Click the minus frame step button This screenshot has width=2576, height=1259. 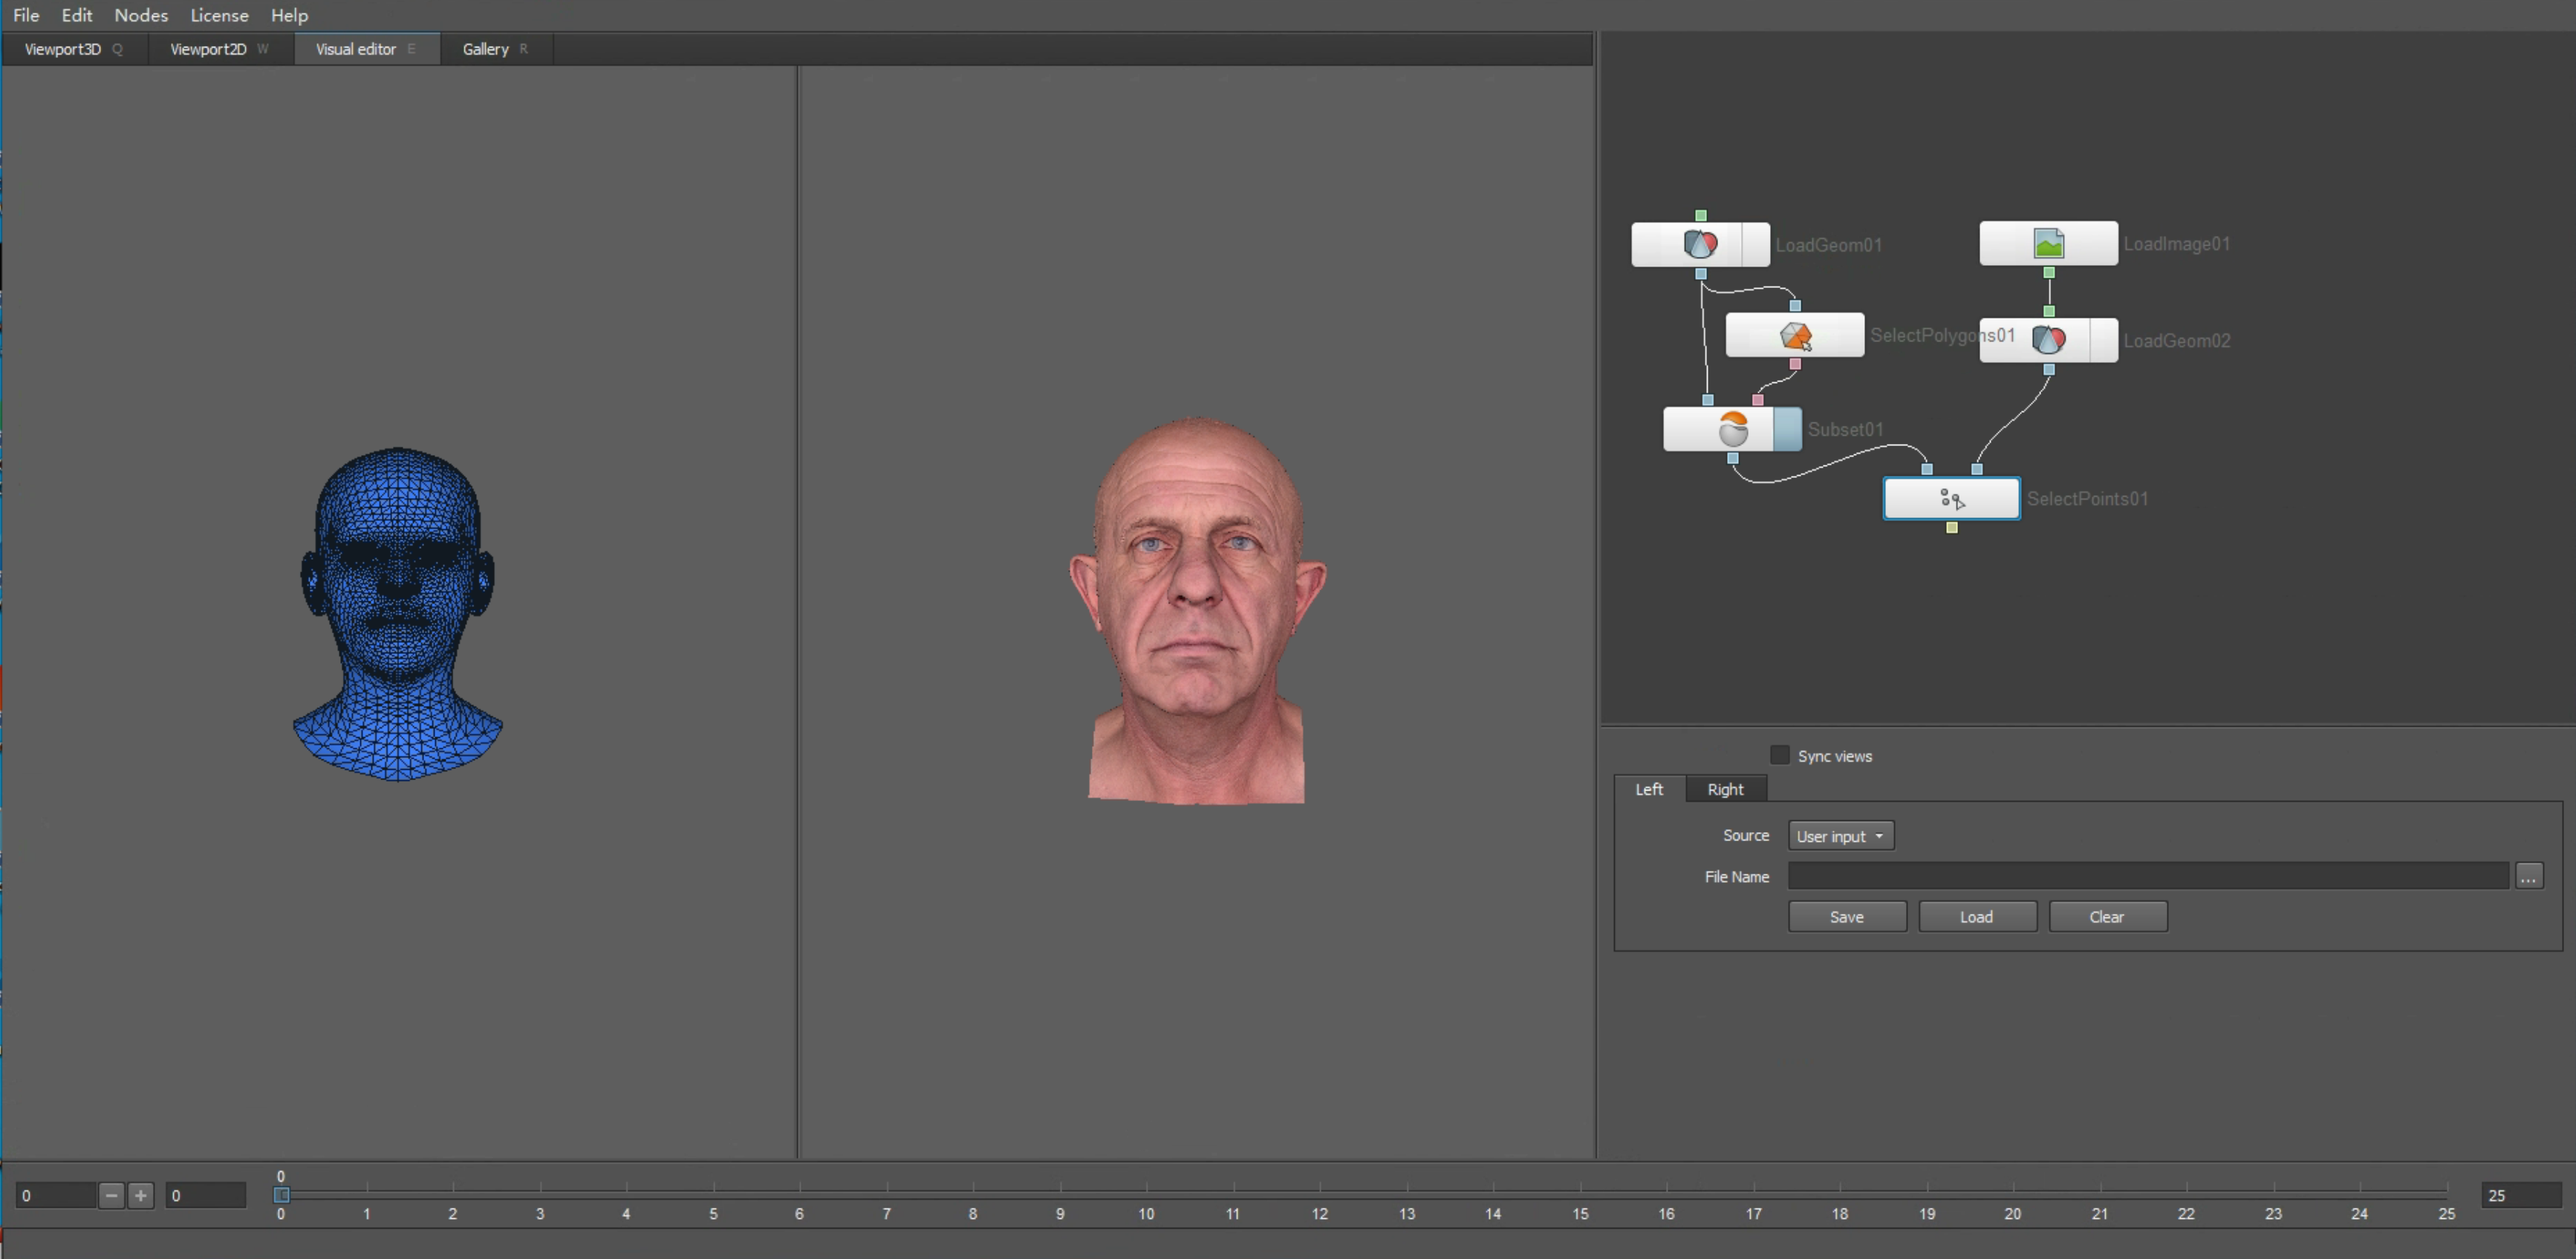coord(111,1195)
